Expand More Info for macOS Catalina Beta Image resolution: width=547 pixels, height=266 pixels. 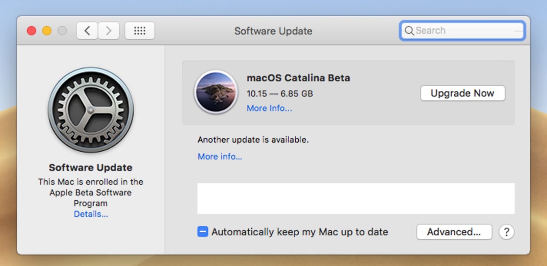coord(269,108)
